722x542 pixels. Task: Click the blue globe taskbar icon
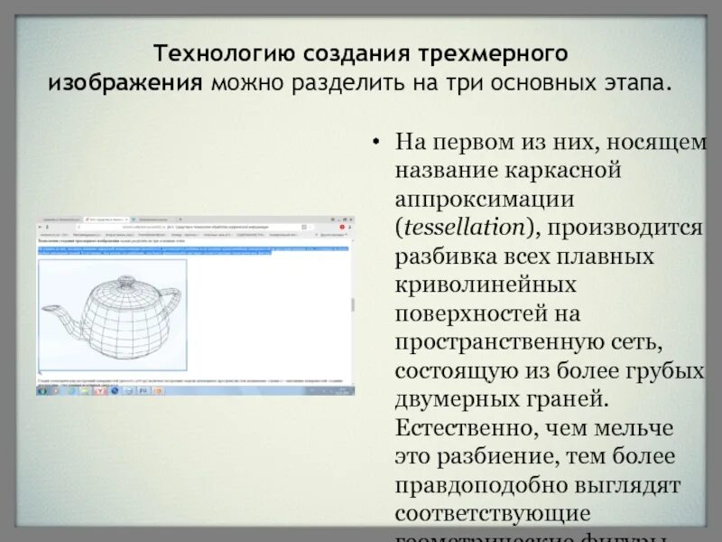click(x=115, y=391)
